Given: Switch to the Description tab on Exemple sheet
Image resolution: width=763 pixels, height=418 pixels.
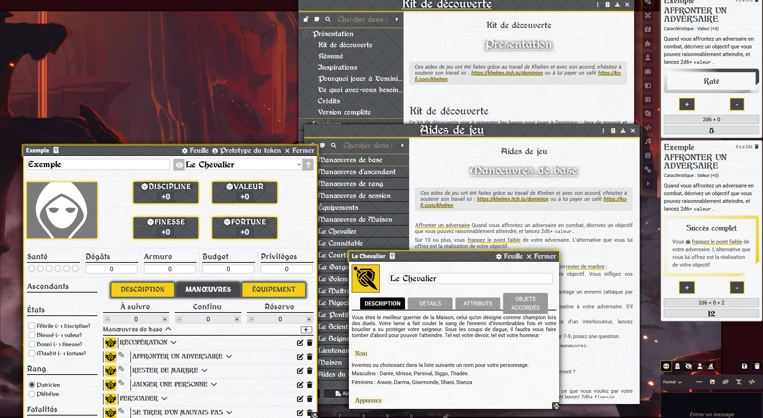Looking at the screenshot, I should point(143,289).
